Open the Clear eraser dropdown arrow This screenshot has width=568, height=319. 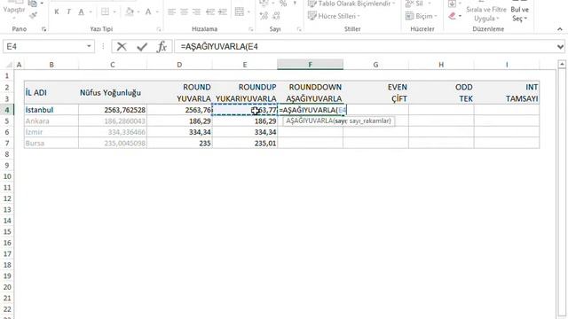point(460,16)
